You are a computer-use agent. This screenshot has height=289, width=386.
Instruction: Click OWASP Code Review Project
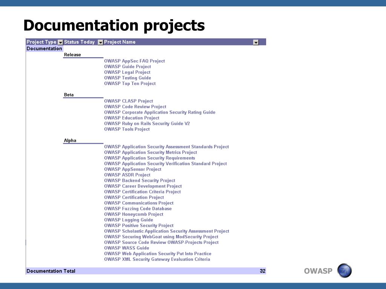pyautogui.click(x=135, y=106)
